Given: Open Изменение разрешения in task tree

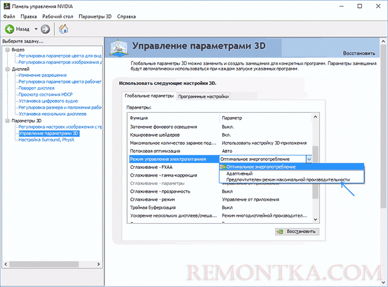Looking at the screenshot, I should pos(42,75).
